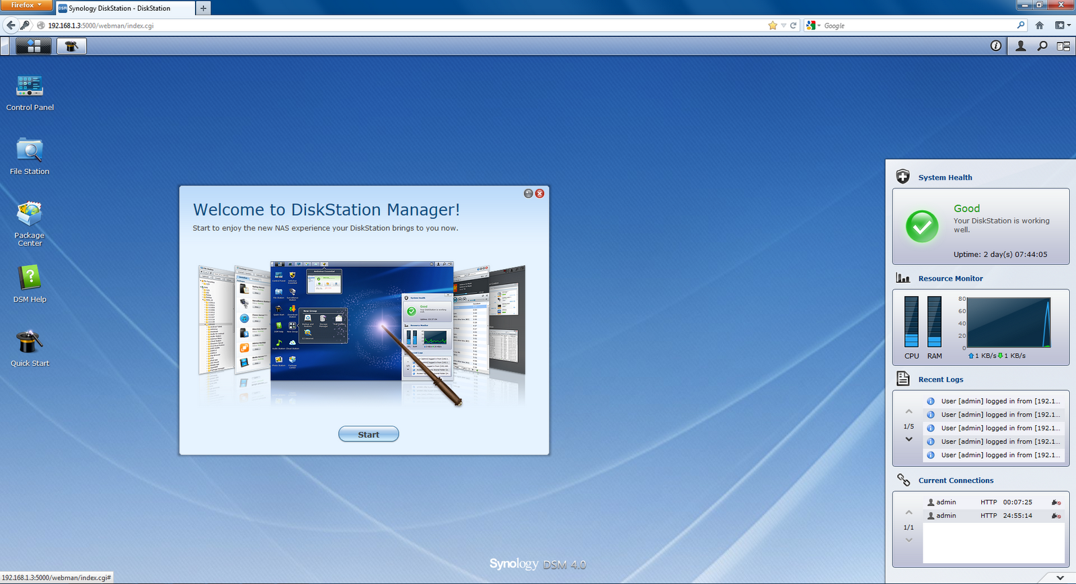The height and width of the screenshot is (584, 1076).
Task: Close the Welcome to DiskStation Manager dialog
Action: (539, 193)
